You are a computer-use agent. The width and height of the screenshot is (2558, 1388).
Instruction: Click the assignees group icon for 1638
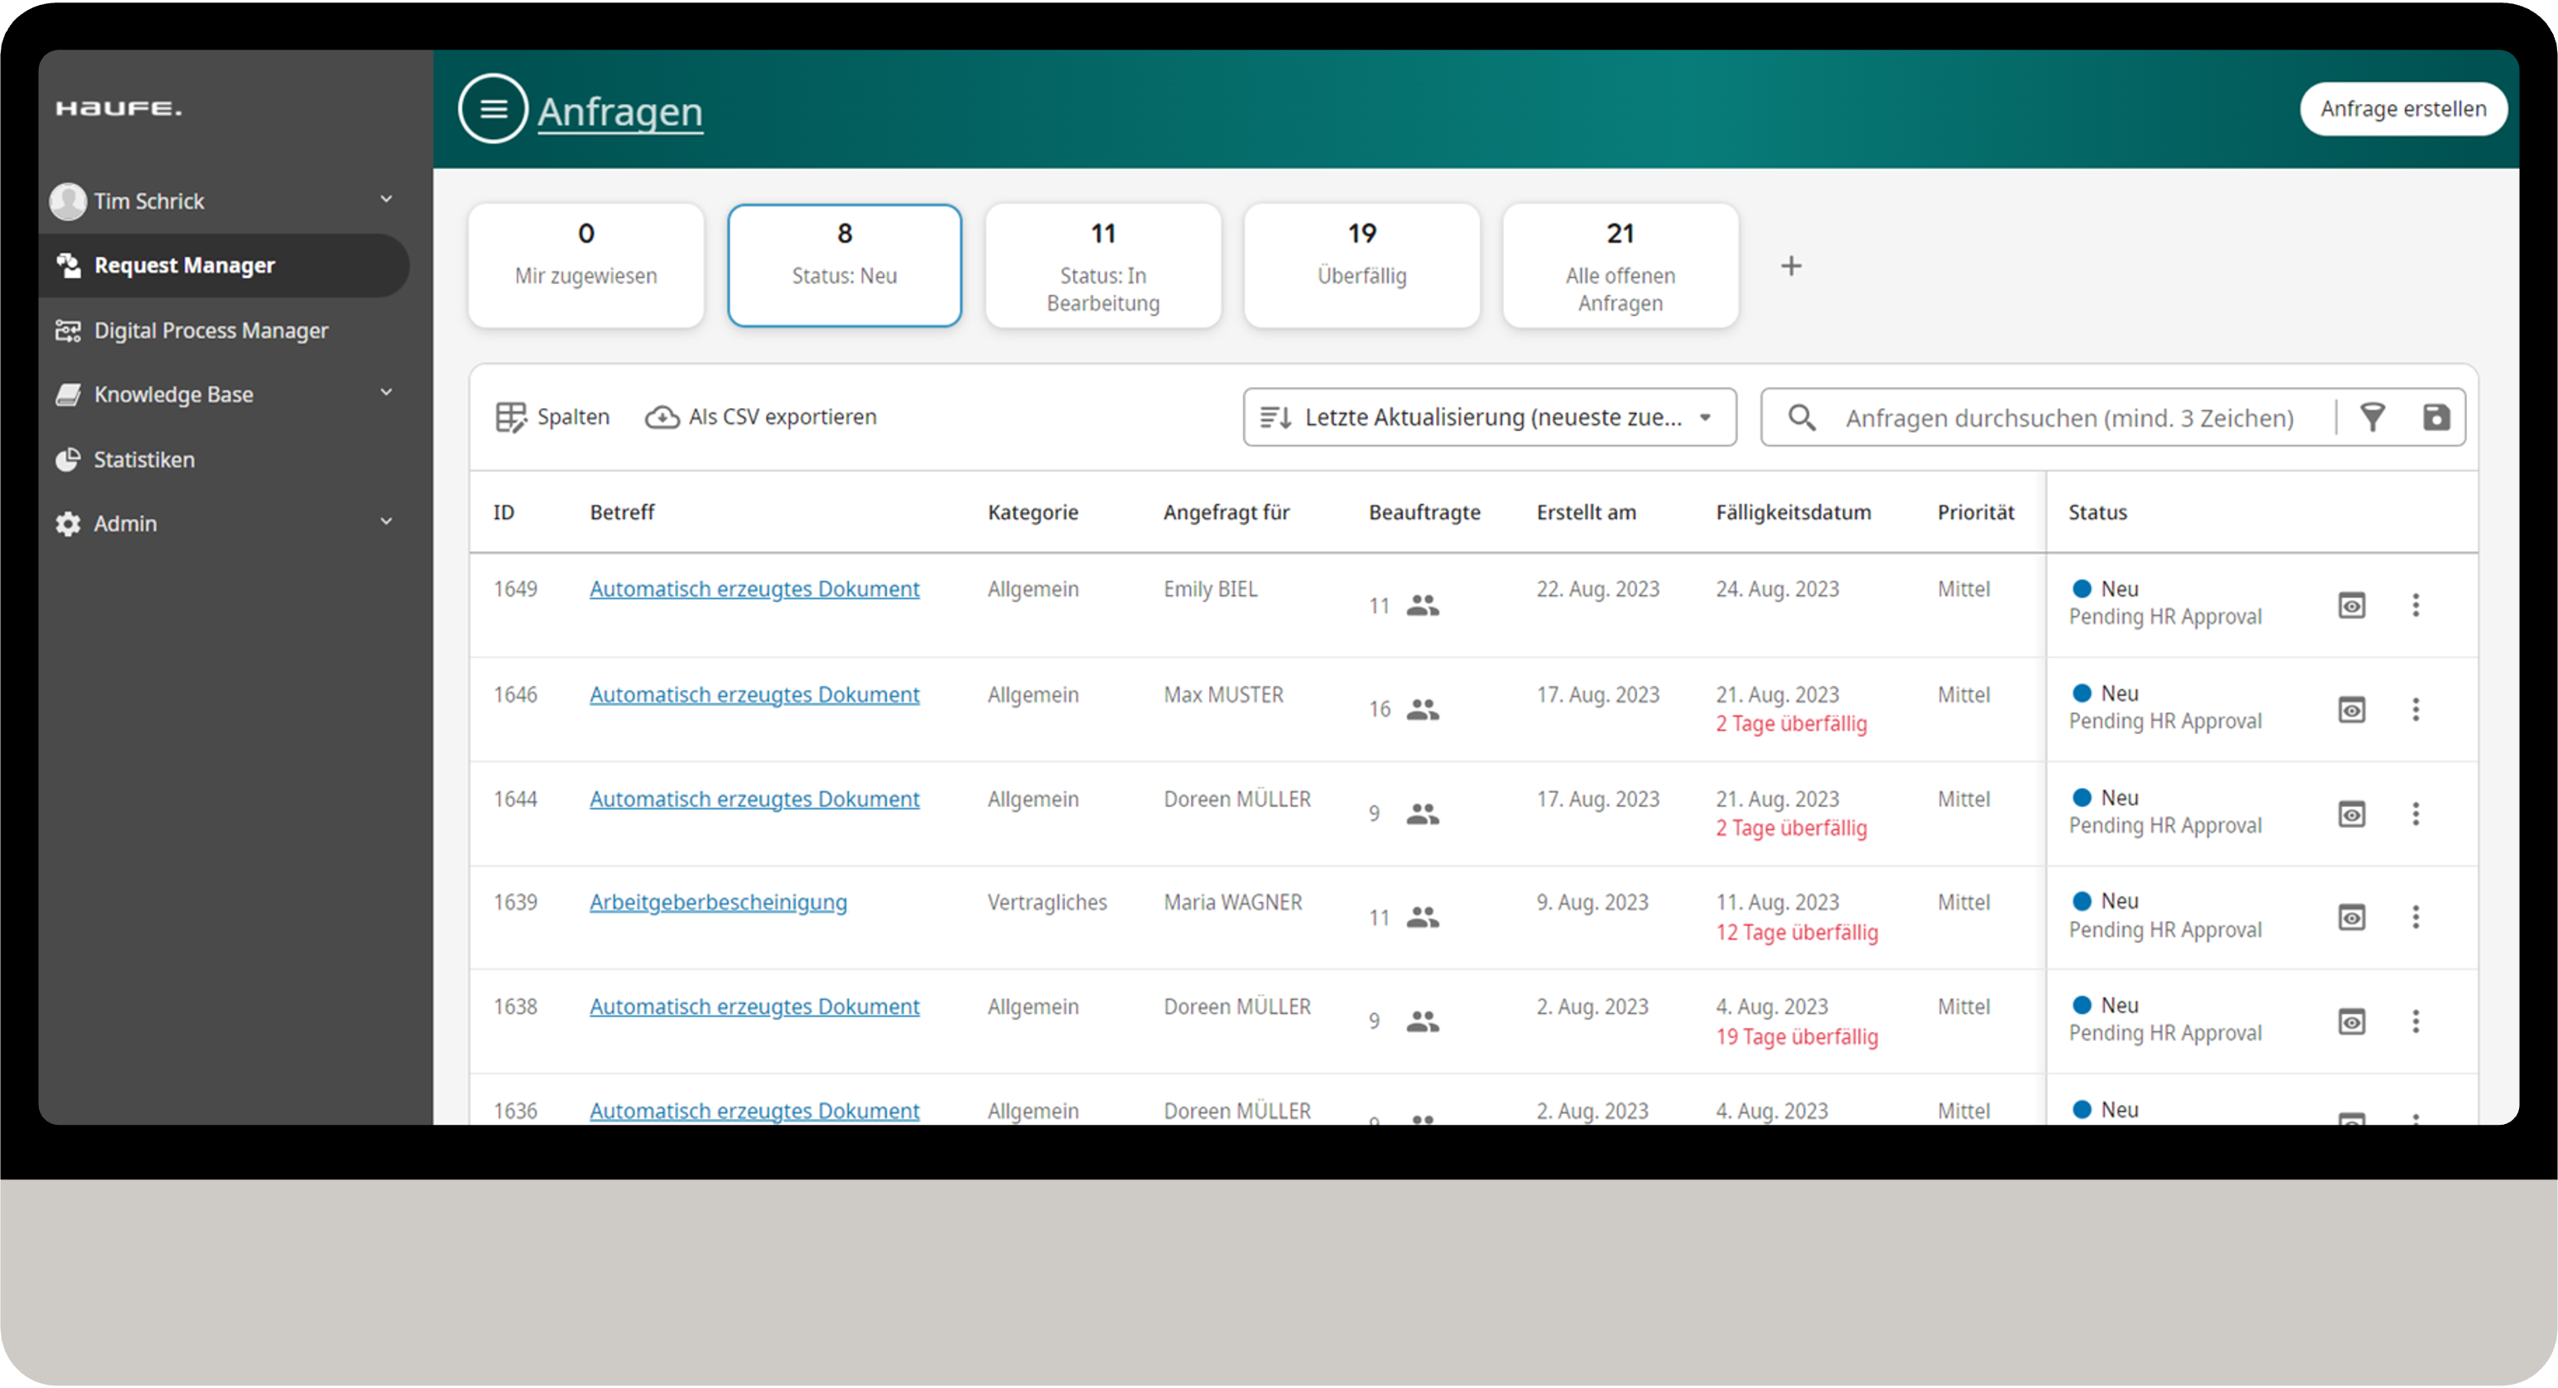(x=1422, y=1021)
